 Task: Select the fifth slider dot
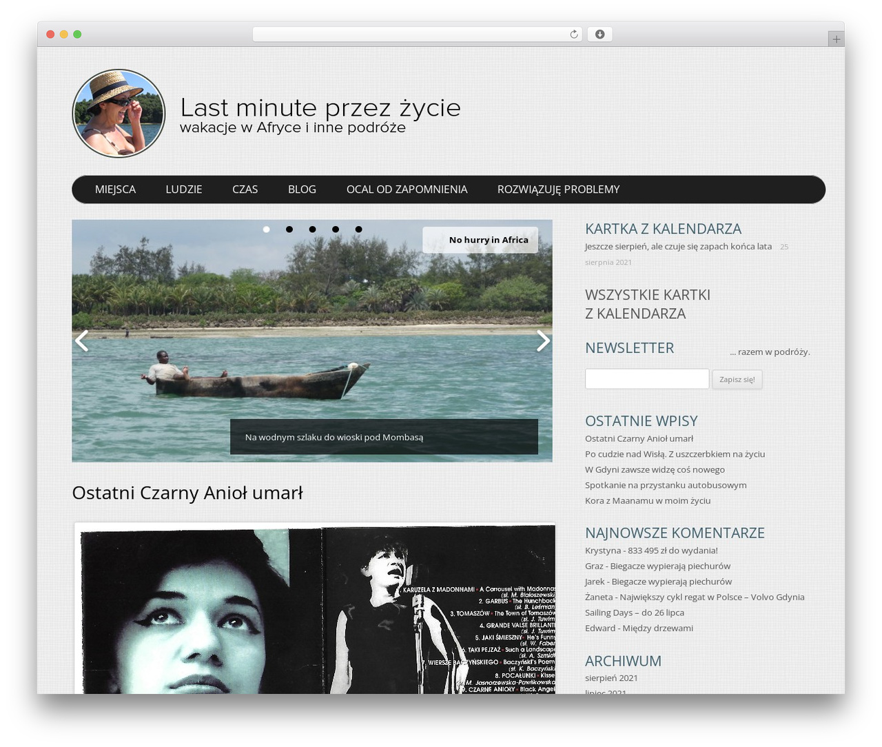pos(358,229)
